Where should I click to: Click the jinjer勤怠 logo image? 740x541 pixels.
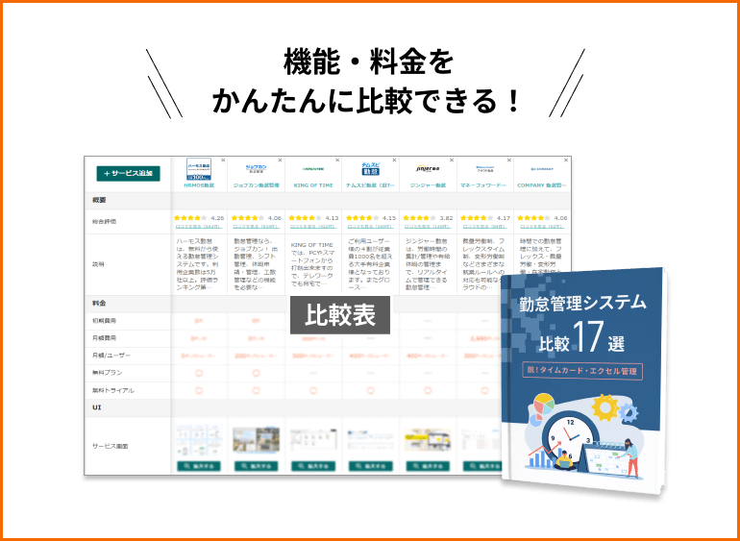[428, 168]
